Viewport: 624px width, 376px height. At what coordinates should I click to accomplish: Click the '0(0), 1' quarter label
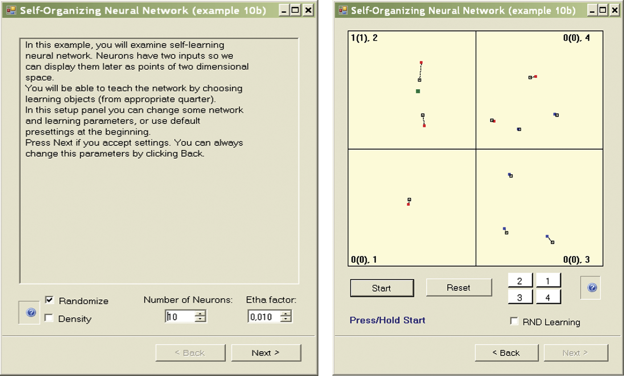364,259
